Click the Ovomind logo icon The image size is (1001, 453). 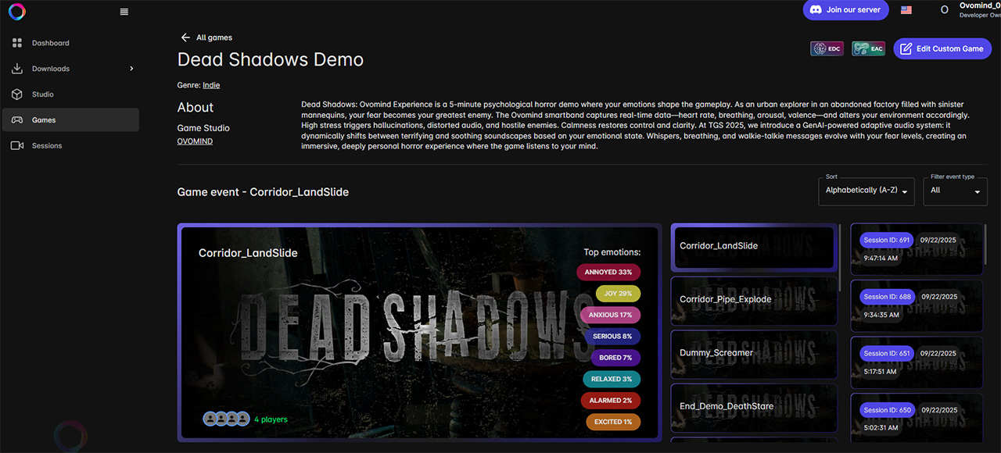[17, 12]
